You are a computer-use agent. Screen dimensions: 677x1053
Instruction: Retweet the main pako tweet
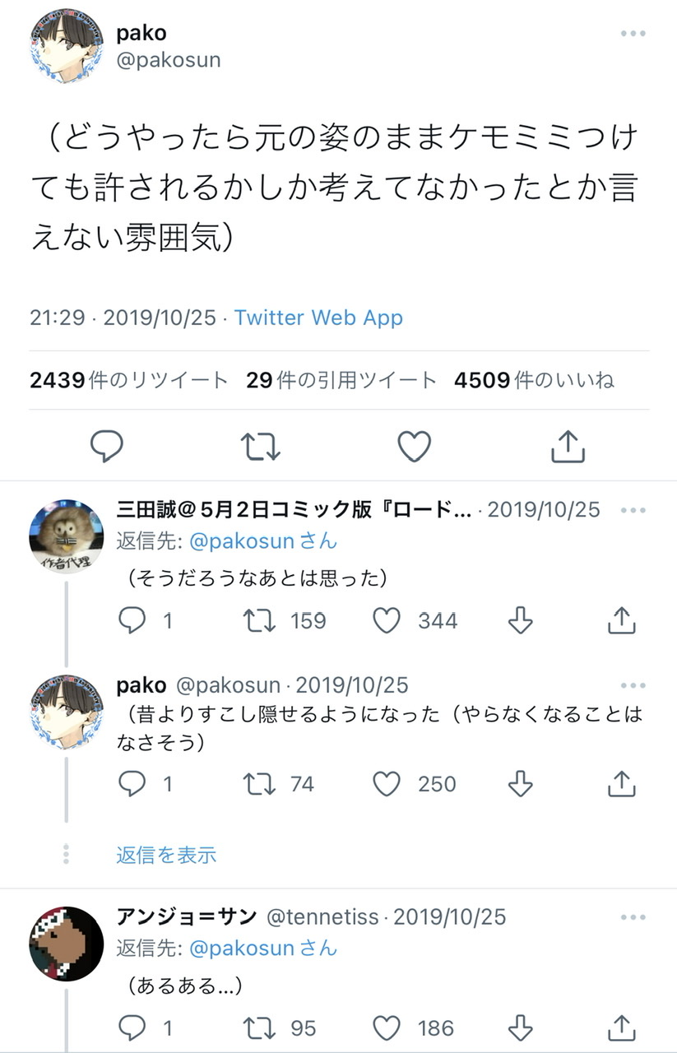click(261, 446)
